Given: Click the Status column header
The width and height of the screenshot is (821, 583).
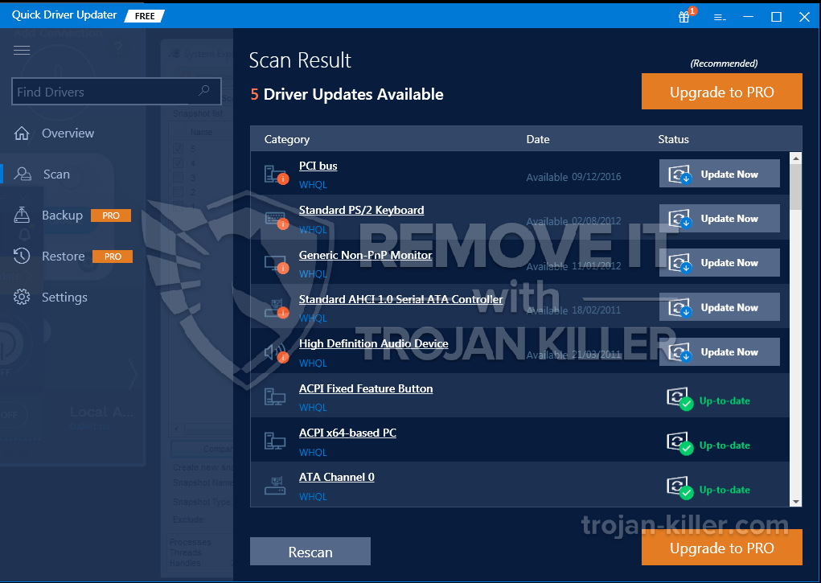Looking at the screenshot, I should (673, 139).
